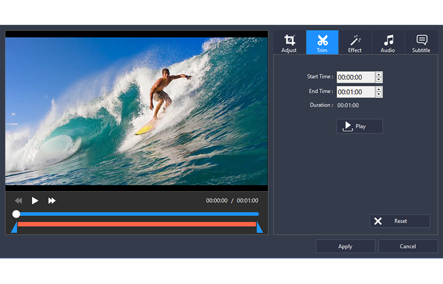
Task: Select the right blue trim end marker
Action: [260, 227]
